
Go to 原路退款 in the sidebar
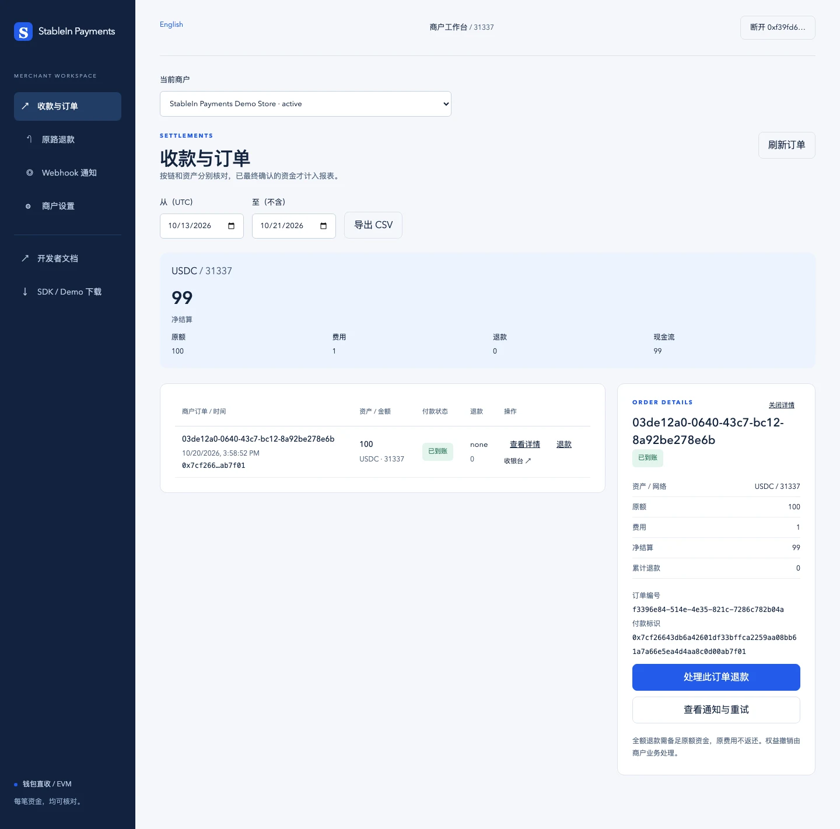pos(68,139)
